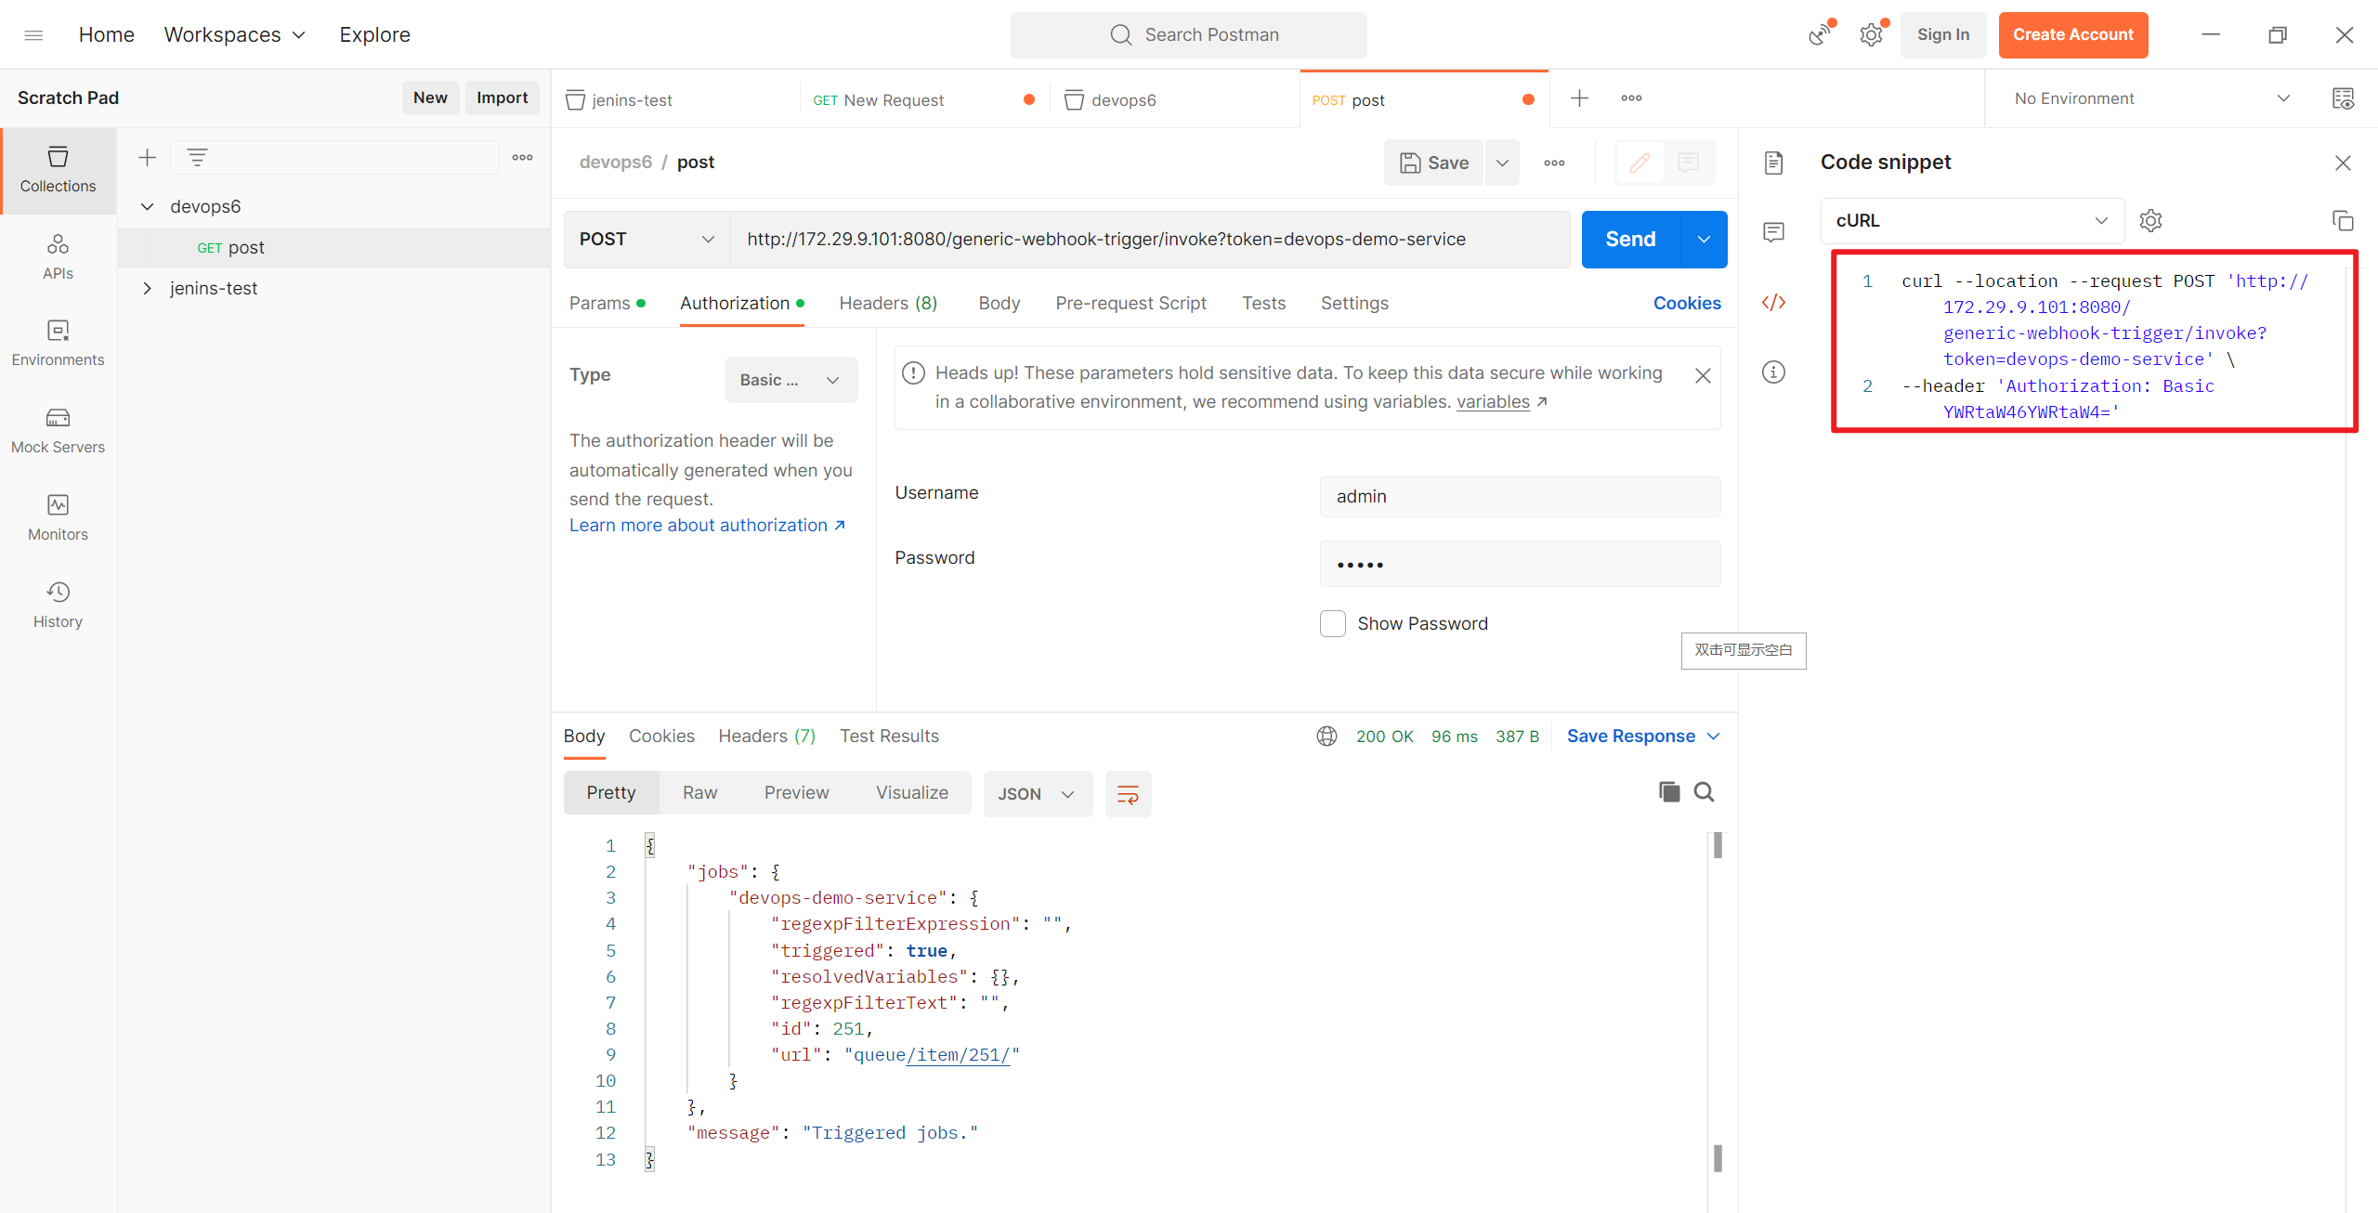The height and width of the screenshot is (1213, 2378).
Task: Switch to the GET New Request tab
Action: [923, 99]
